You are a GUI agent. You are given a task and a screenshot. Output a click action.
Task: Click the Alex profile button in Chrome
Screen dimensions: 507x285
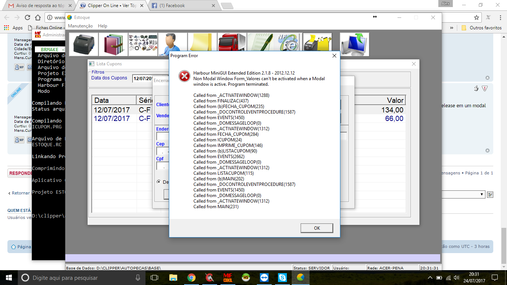click(446, 3)
